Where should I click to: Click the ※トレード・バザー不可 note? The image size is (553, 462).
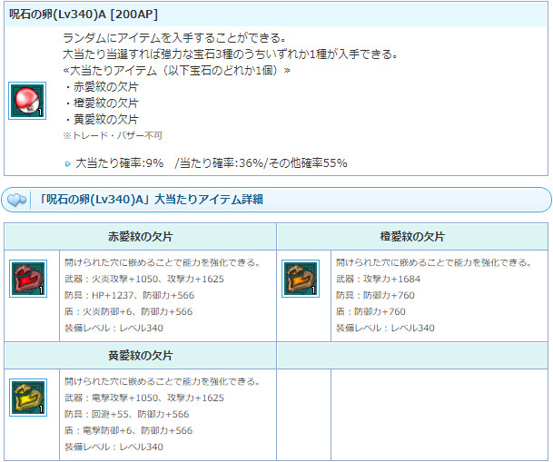coord(113,135)
